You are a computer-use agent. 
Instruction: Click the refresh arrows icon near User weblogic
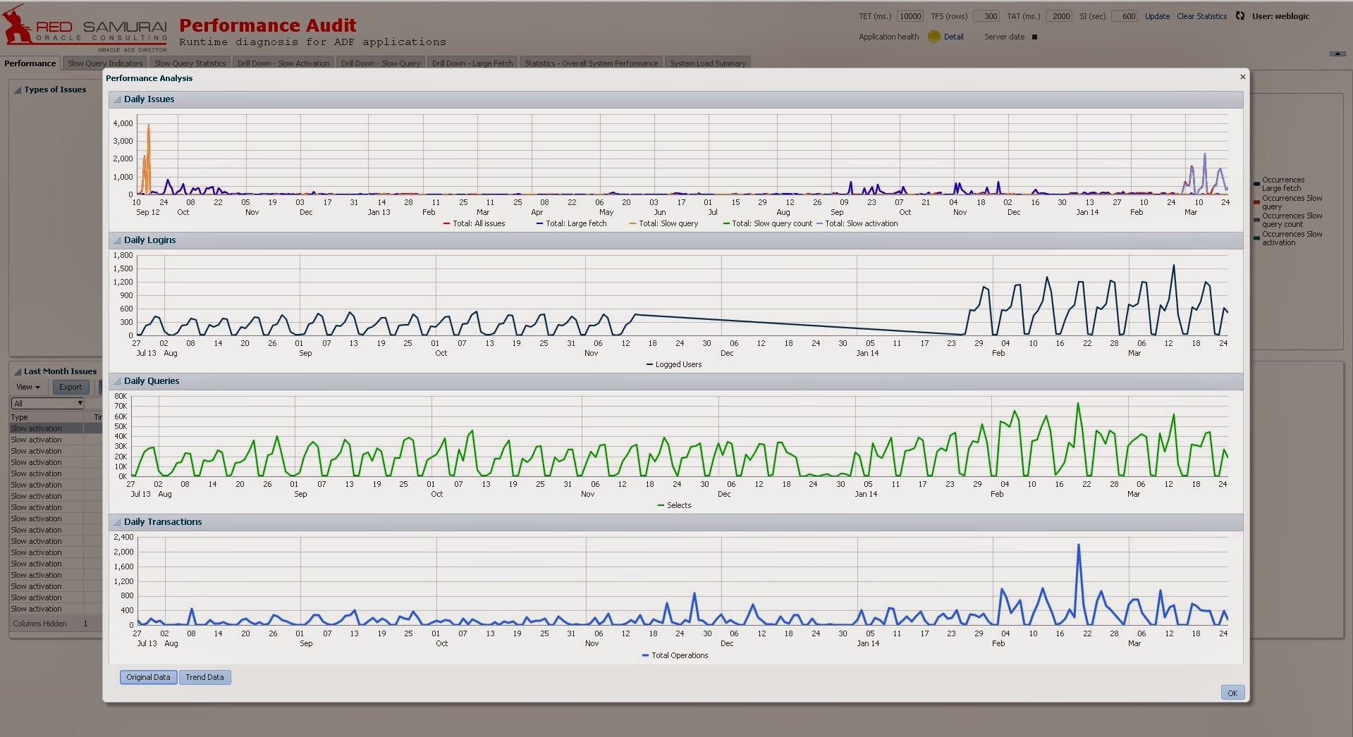click(1240, 16)
